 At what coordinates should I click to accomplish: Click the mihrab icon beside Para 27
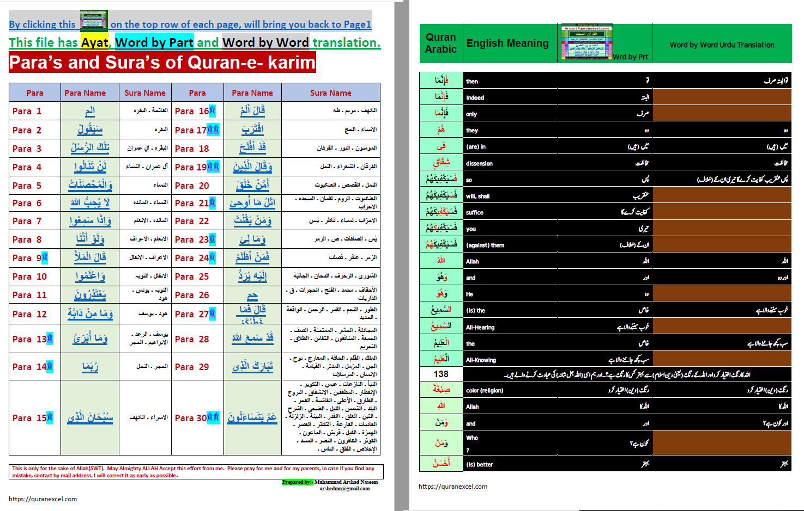[x=213, y=313]
